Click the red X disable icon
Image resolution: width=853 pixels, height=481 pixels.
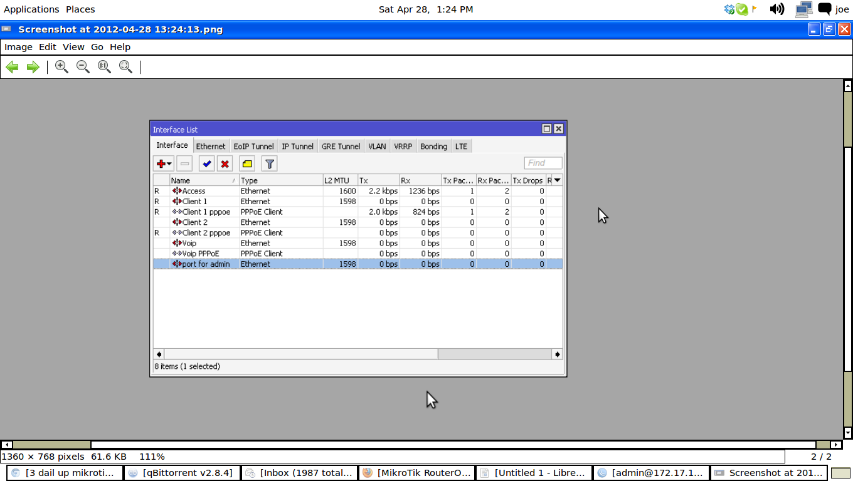click(225, 164)
